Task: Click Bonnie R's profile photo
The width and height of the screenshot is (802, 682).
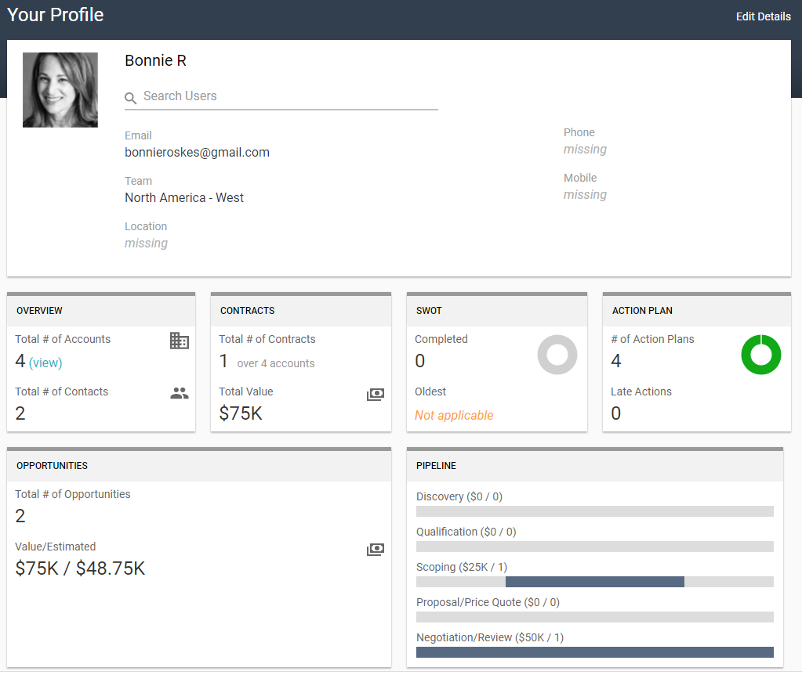Action: [x=60, y=90]
